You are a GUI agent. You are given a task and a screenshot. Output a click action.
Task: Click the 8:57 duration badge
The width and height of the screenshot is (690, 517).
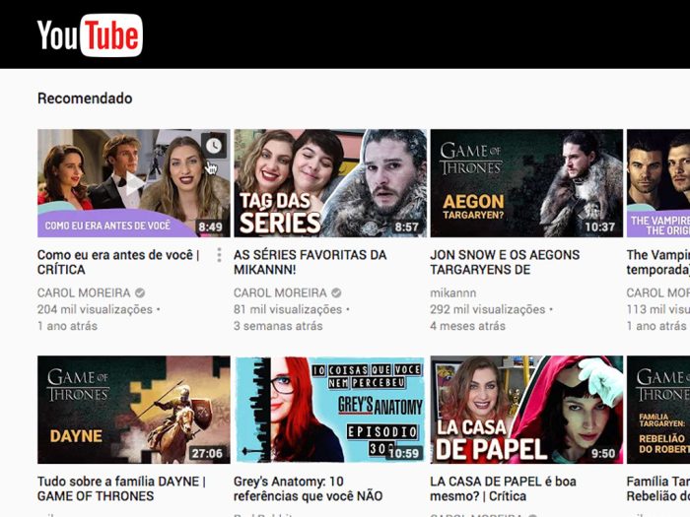coord(406,226)
